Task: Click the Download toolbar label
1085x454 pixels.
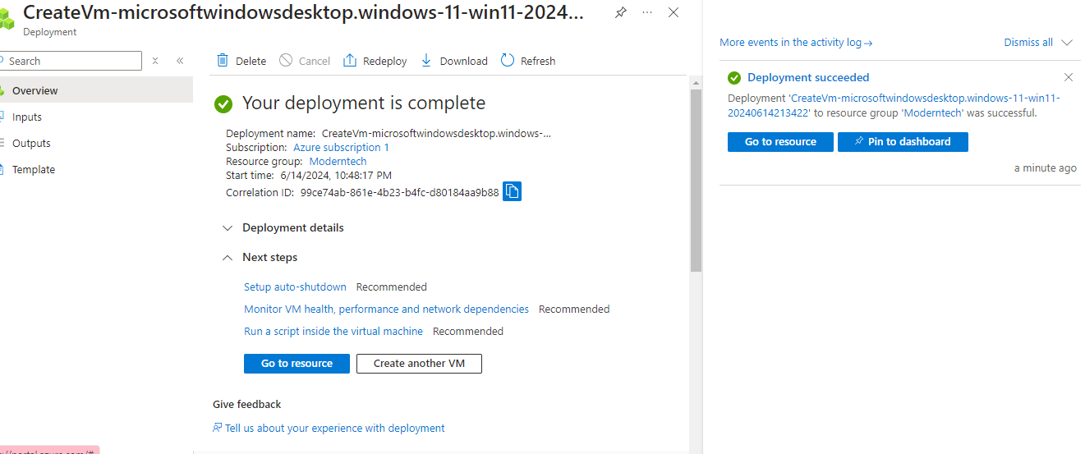Action: coord(464,61)
